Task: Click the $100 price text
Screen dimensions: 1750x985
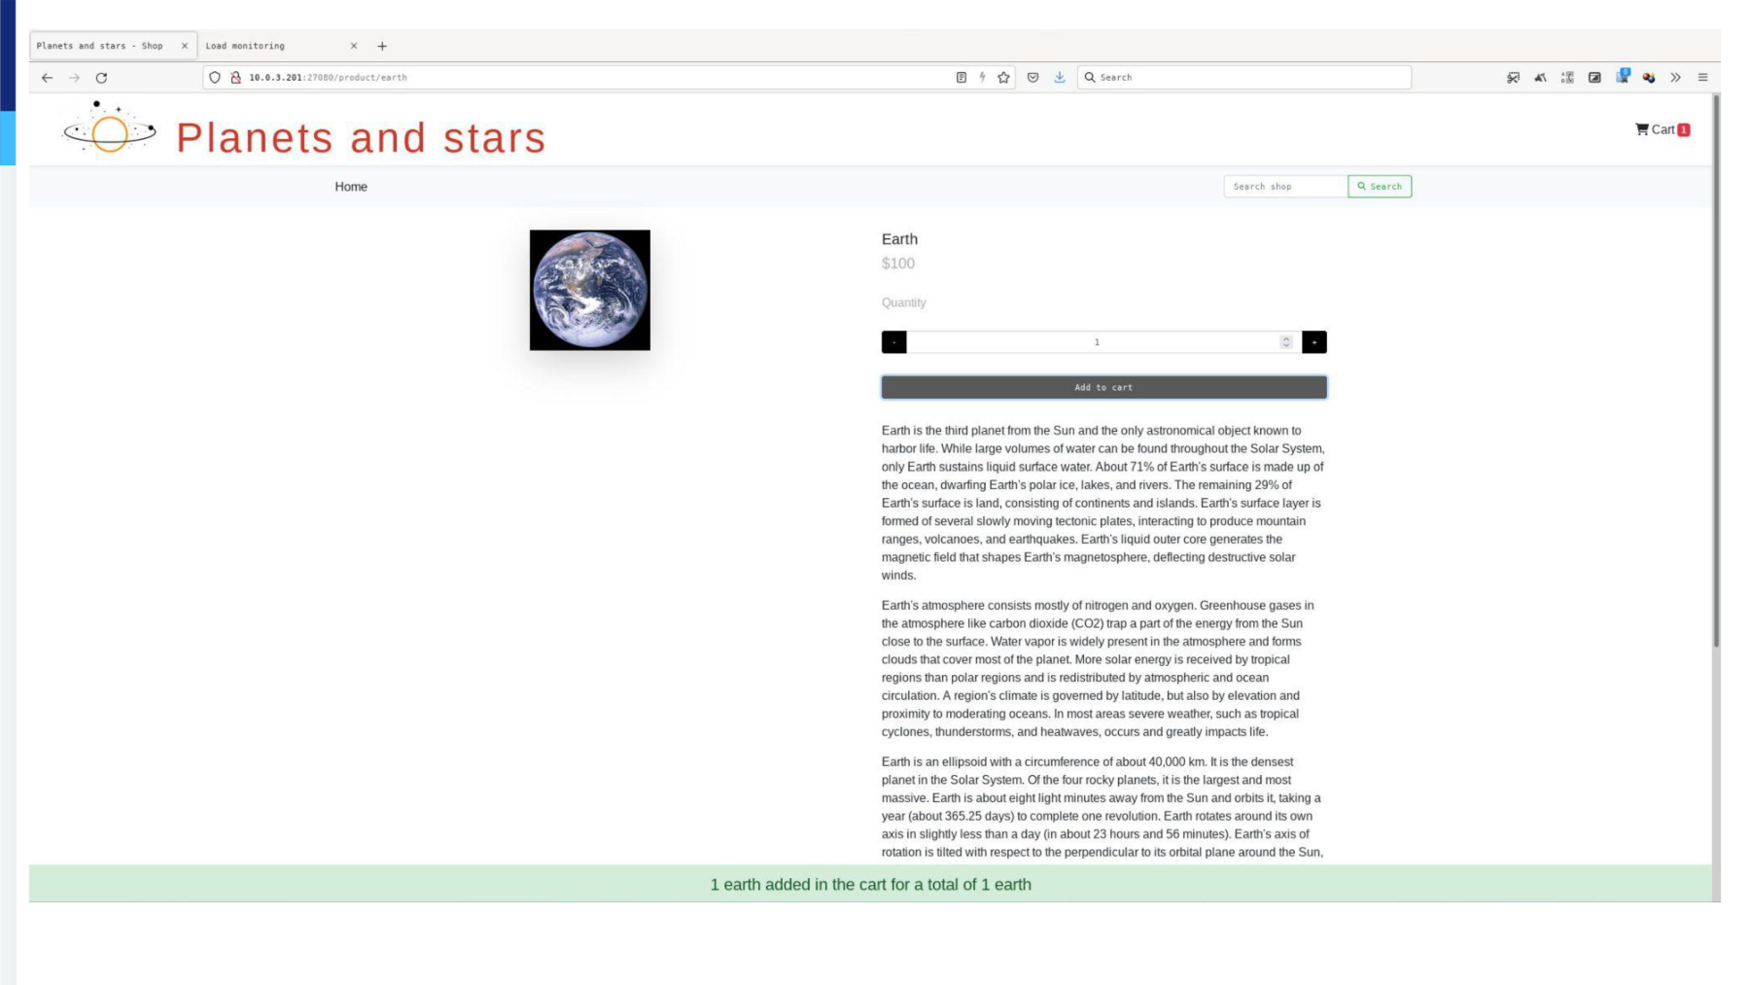Action: [x=898, y=264]
